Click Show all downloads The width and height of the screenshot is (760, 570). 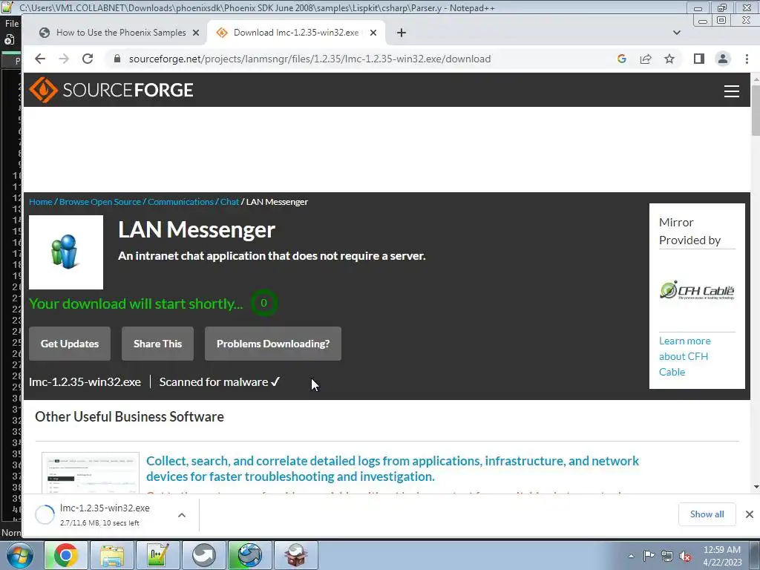707,514
